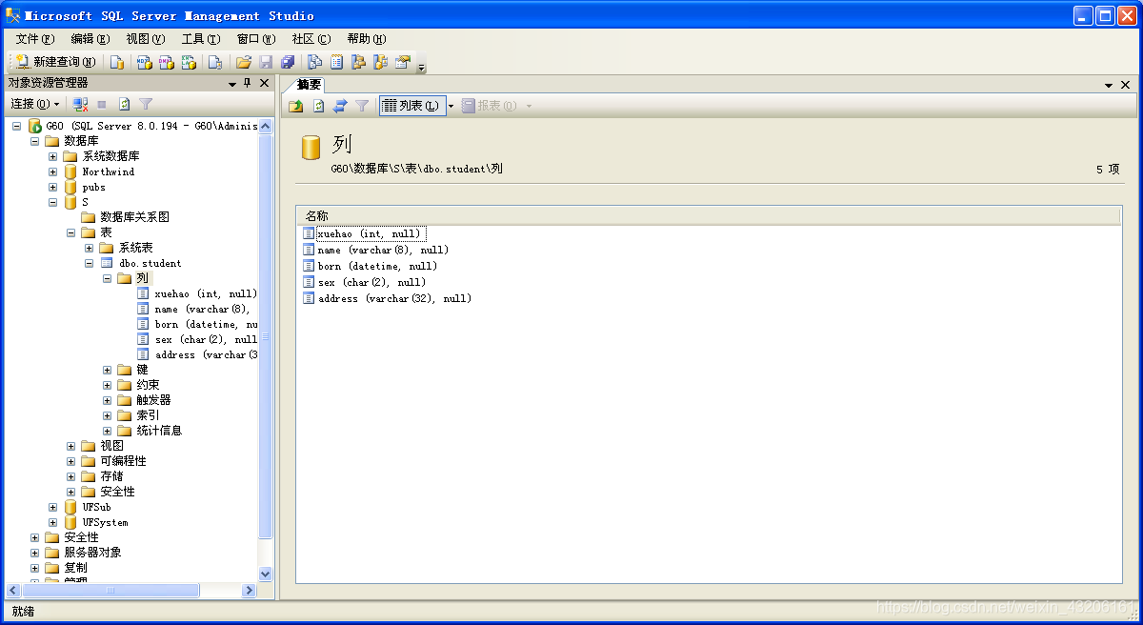Close the Summary document tab pane
The height and width of the screenshot is (625, 1143).
(1125, 85)
